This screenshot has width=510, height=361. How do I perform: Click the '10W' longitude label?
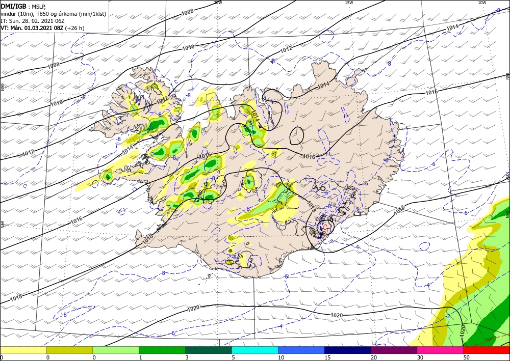pos(482,3)
